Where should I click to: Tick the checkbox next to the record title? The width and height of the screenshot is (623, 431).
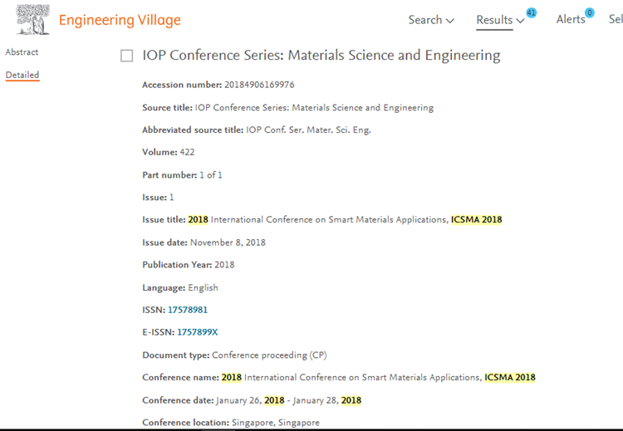tap(127, 56)
